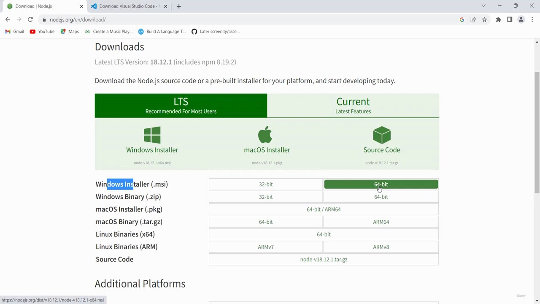Image resolution: width=540 pixels, height=304 pixels.
Task: Open the Build A Language T... bookmark
Action: 162,32
